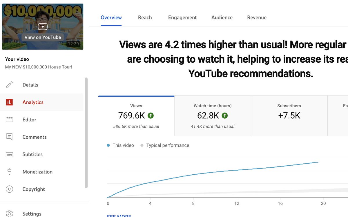Click the chart x-axis label 20
This screenshot has width=348, height=217.
point(323,204)
